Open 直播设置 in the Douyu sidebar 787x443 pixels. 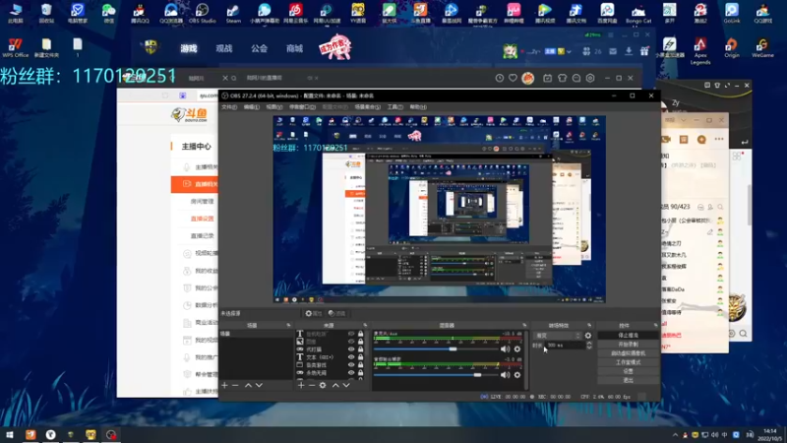point(203,219)
